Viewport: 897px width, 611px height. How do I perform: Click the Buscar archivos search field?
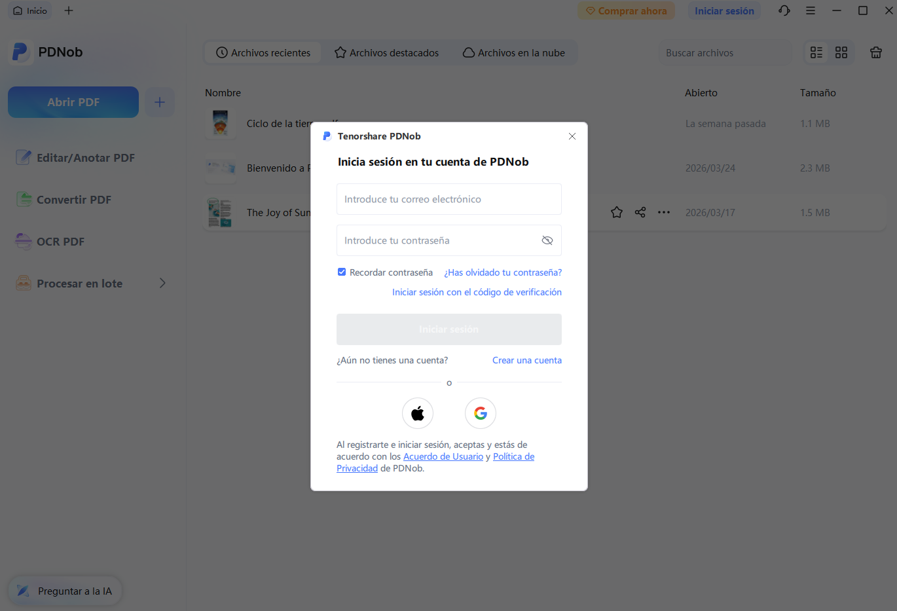[725, 53]
